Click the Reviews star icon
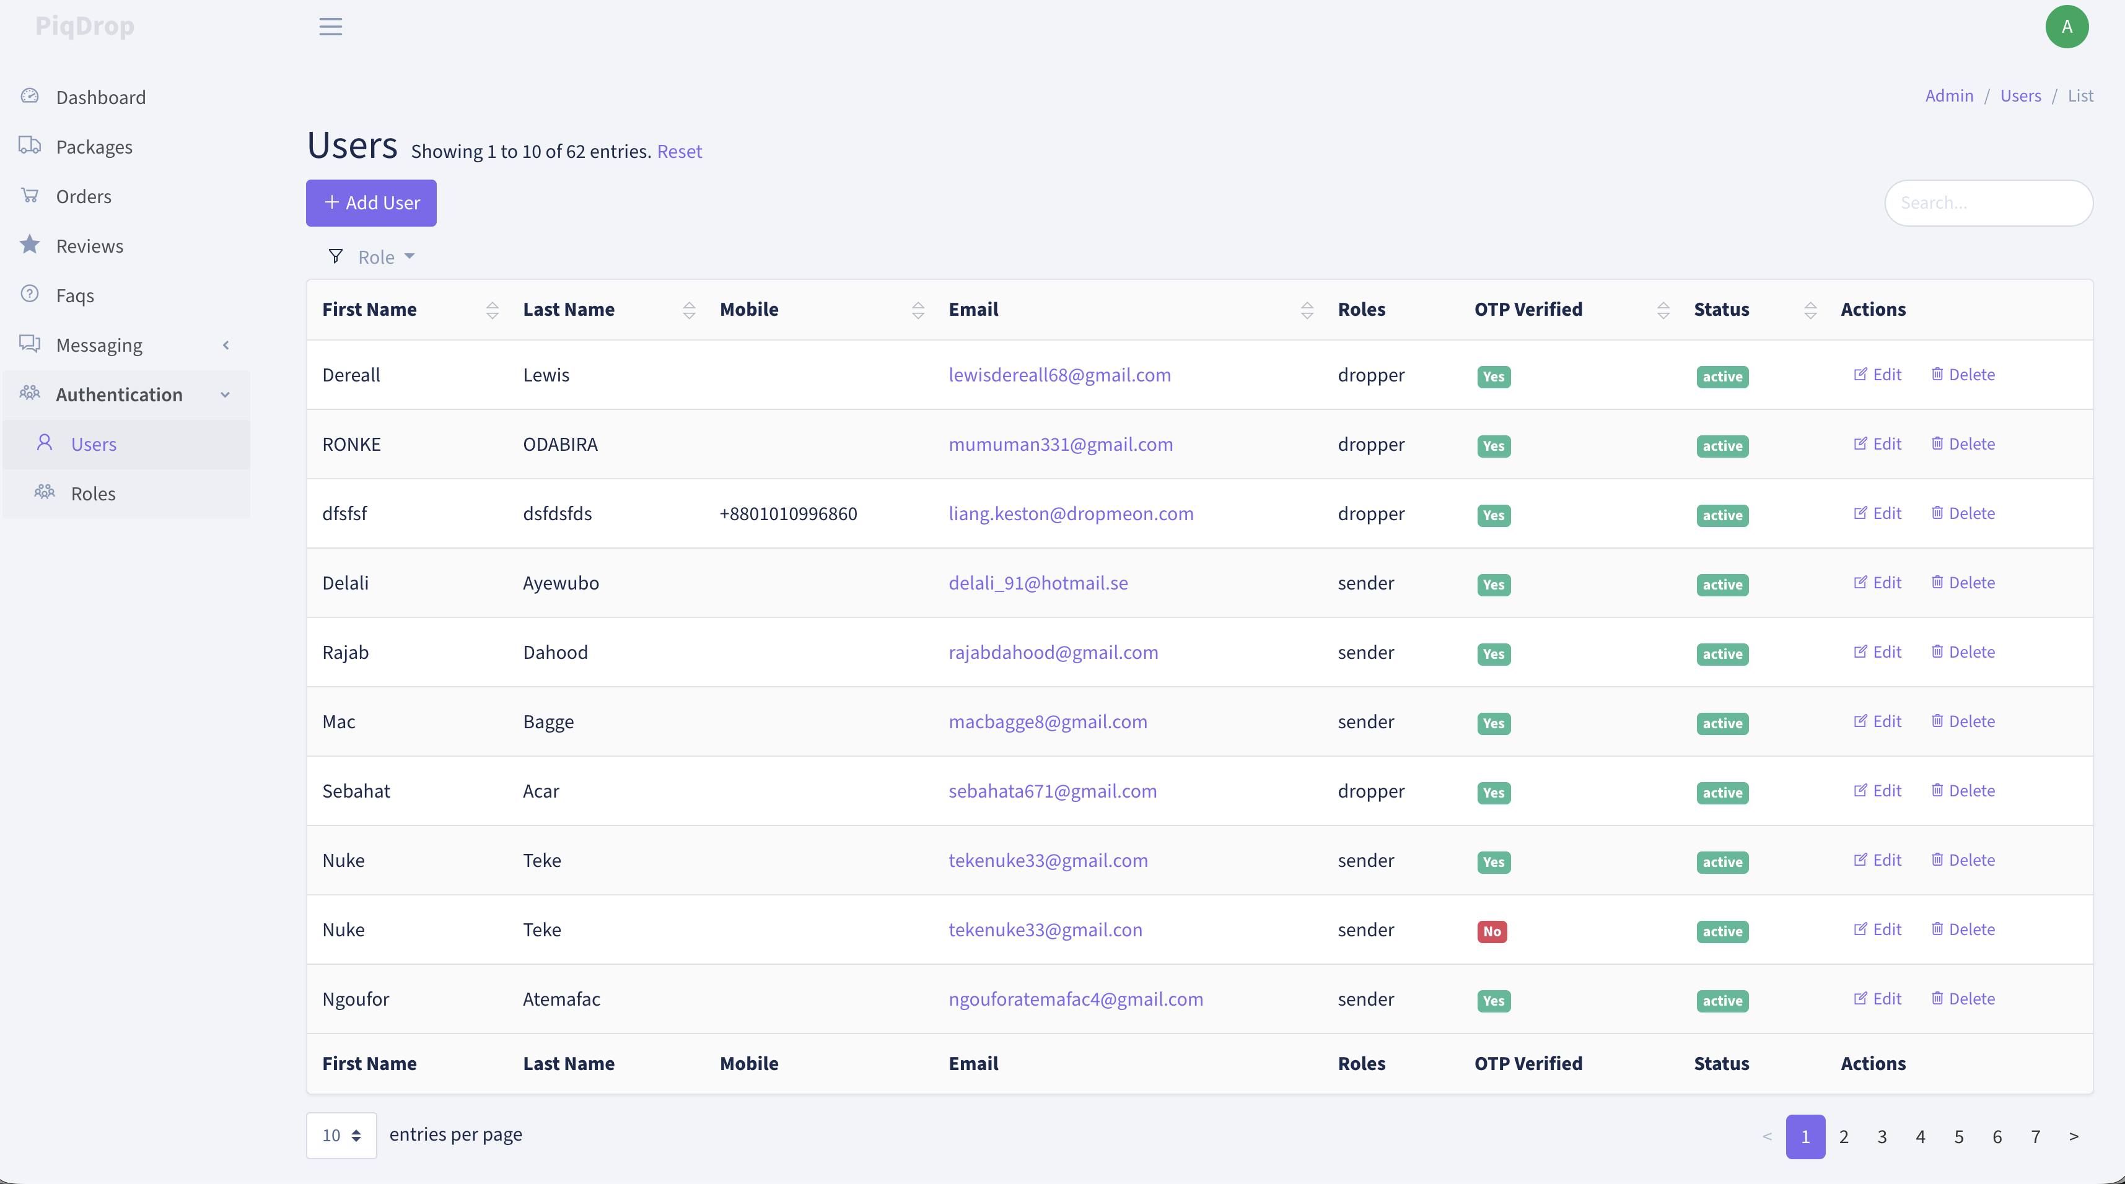This screenshot has height=1184, width=2125. coord(30,245)
